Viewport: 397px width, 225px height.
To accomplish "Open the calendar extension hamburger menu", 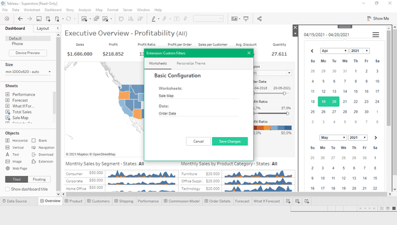I will tap(376, 35).
